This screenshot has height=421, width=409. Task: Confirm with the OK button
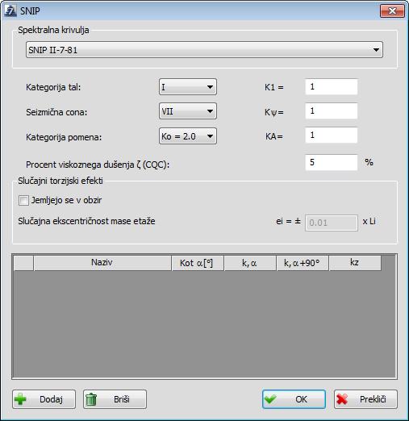click(294, 399)
